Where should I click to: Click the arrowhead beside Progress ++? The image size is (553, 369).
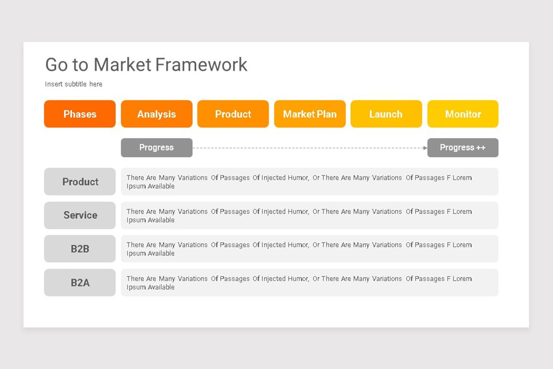pos(425,148)
